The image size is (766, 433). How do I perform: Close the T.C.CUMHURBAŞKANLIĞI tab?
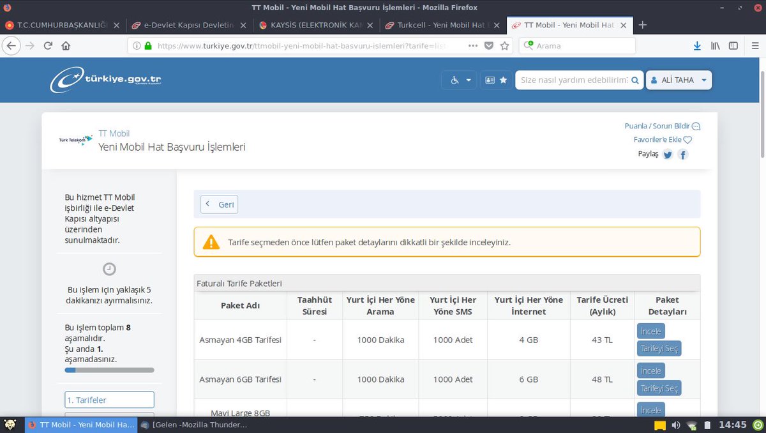[116, 26]
